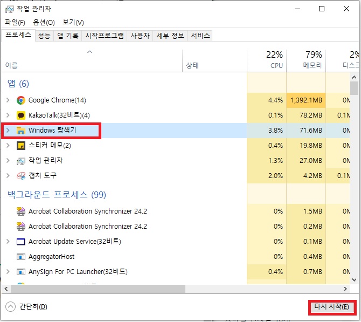Image resolution: width=361 pixels, height=322 pixels.
Task: Sort by the 이름 column header
Action: [x=92, y=61]
